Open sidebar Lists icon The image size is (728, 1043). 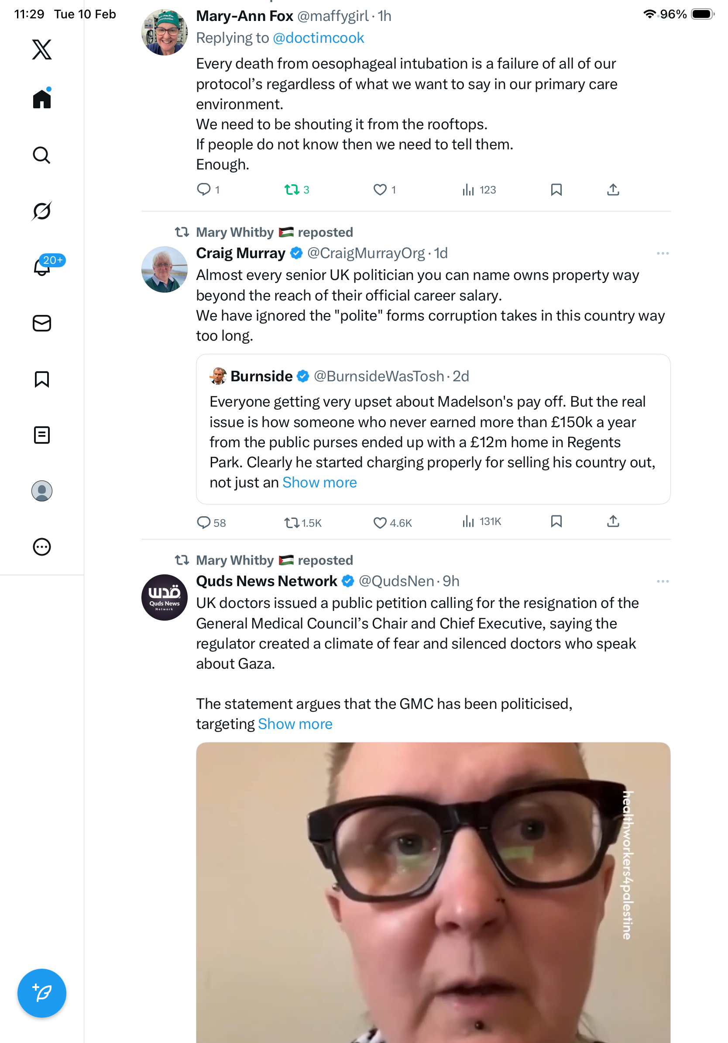point(42,435)
